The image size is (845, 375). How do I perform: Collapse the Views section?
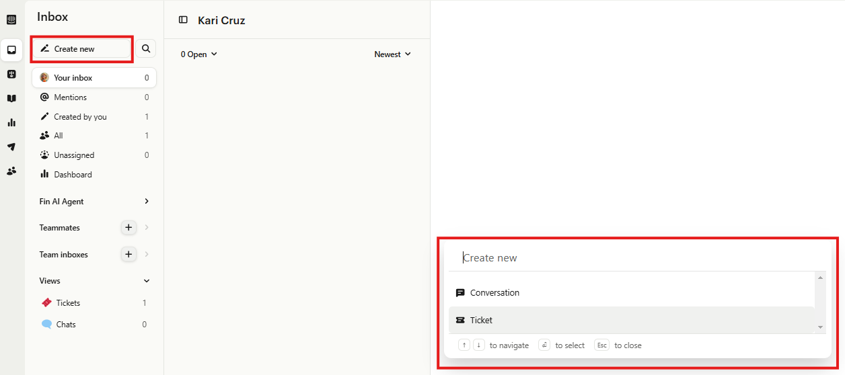point(147,281)
